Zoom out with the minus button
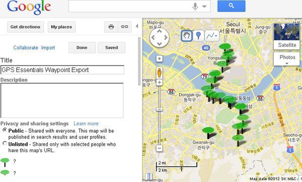 click(x=159, y=148)
